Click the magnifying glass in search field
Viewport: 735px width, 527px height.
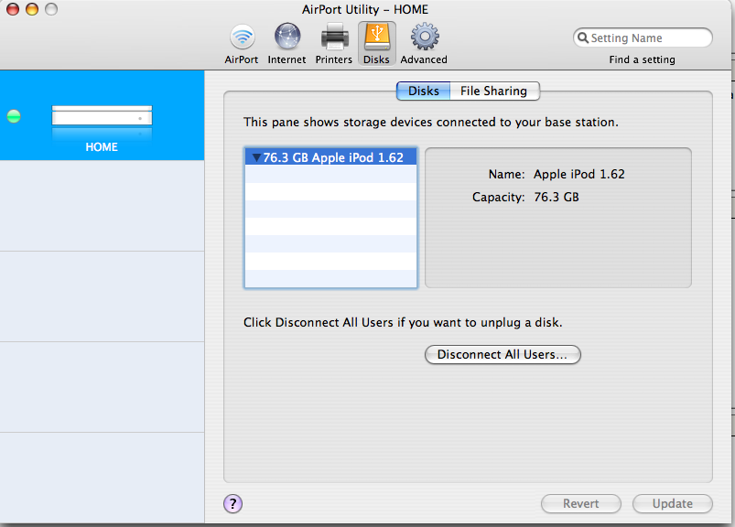pyautogui.click(x=583, y=38)
